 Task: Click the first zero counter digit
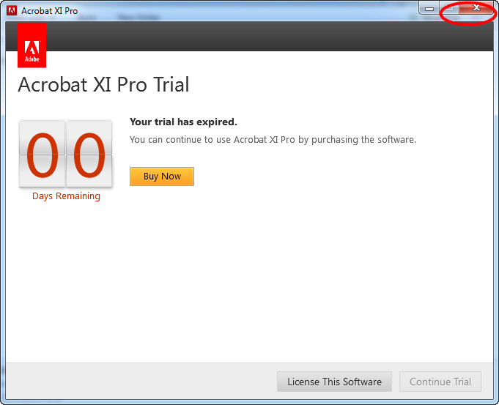coord(42,155)
